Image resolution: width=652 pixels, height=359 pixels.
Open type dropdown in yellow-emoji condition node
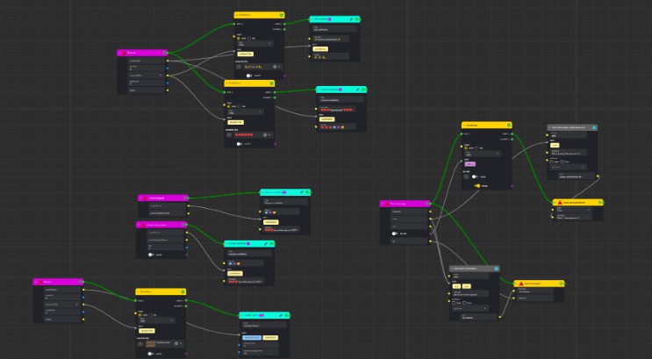point(255,44)
